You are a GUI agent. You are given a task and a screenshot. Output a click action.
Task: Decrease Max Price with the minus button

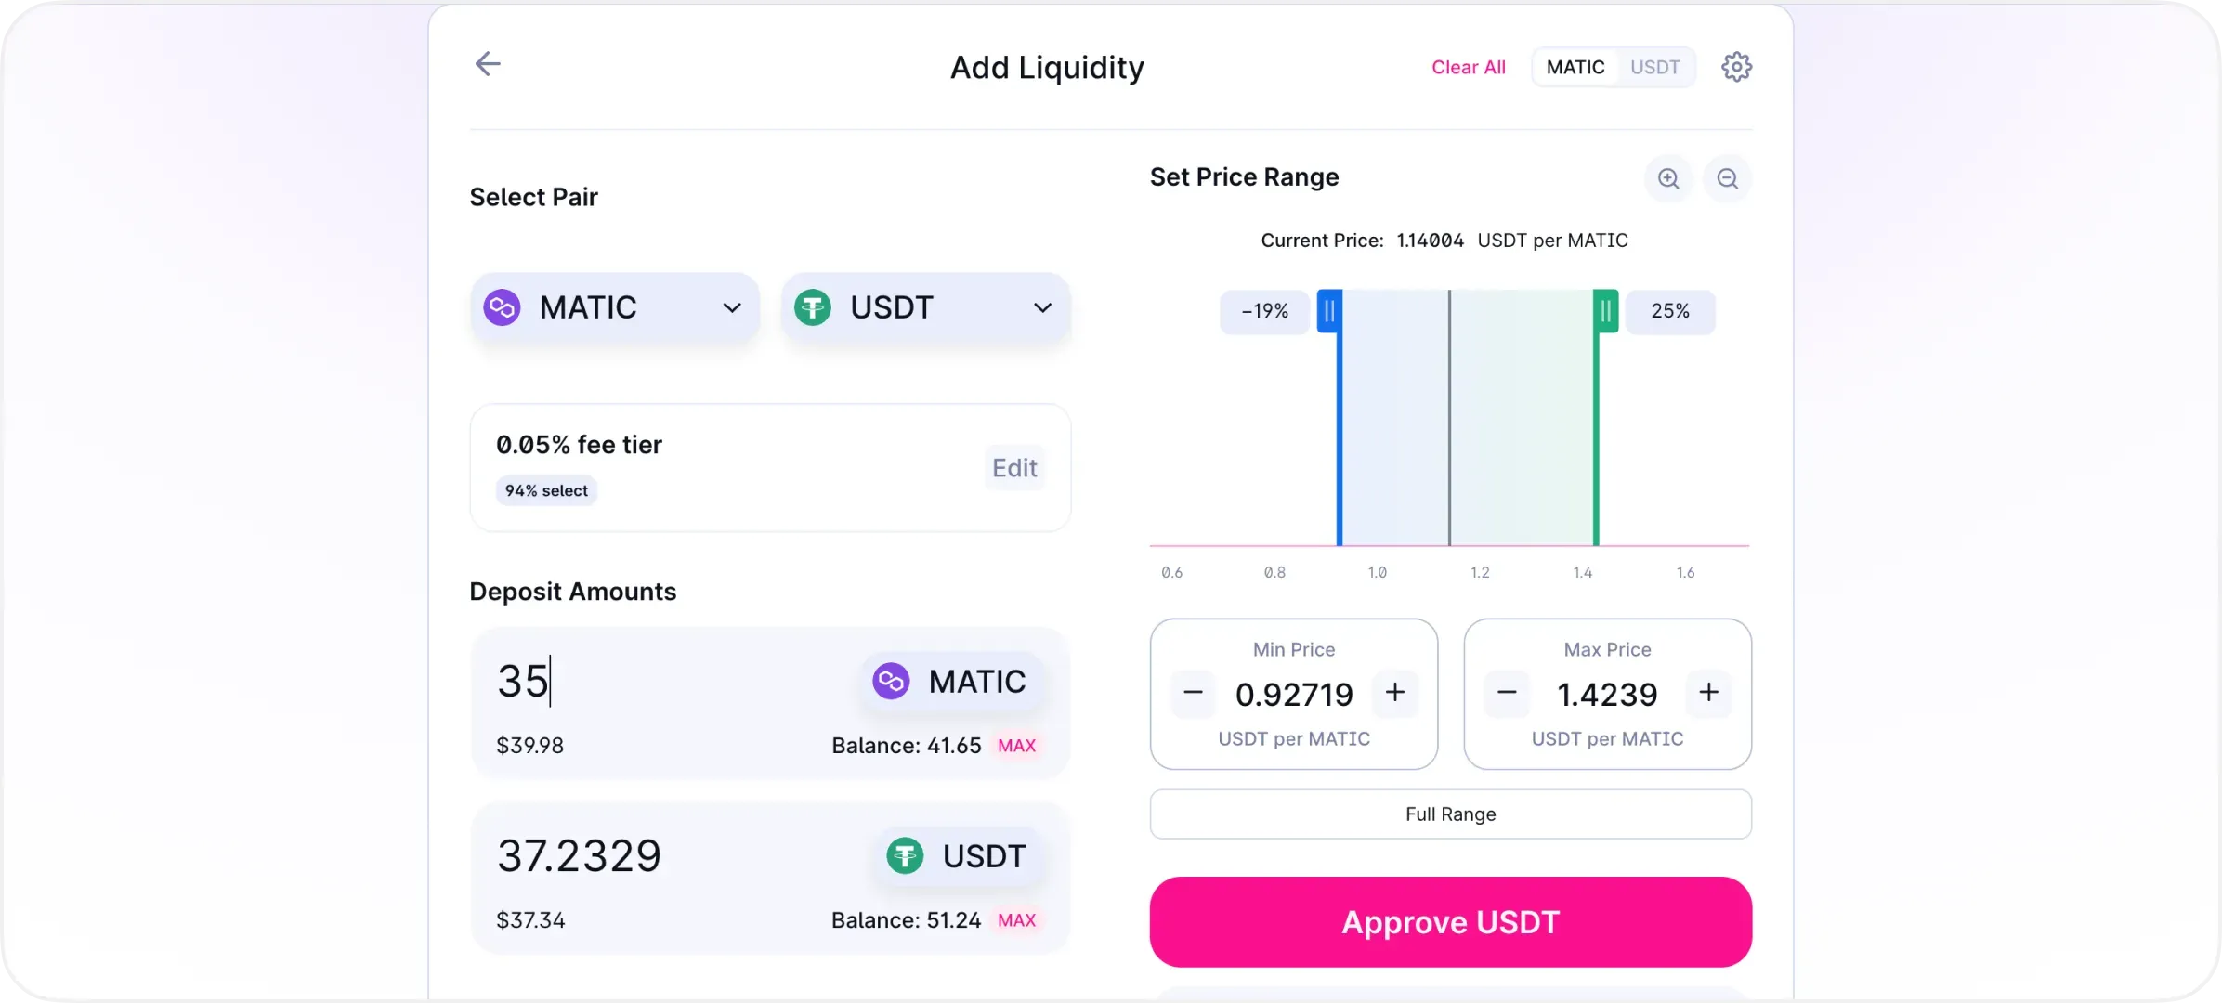(1507, 693)
